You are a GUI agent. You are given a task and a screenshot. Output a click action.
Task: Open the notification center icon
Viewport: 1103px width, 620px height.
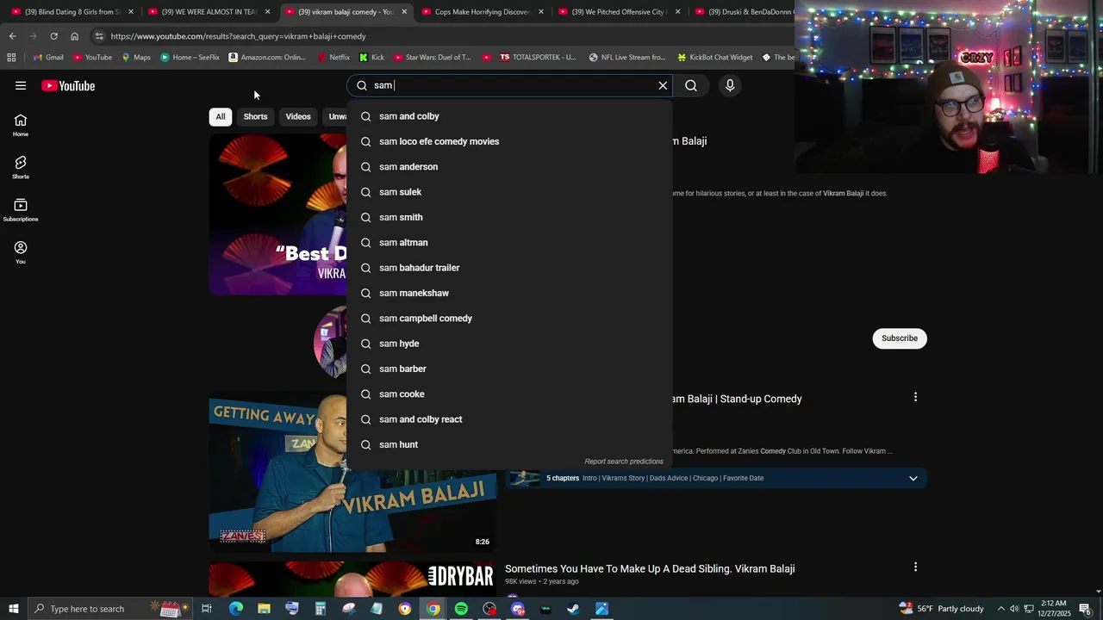(x=1085, y=609)
